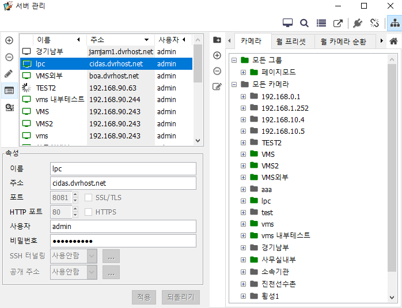This screenshot has height=308, width=402.
Task: Click the 비밀번호 password field
Action: pos(123,241)
